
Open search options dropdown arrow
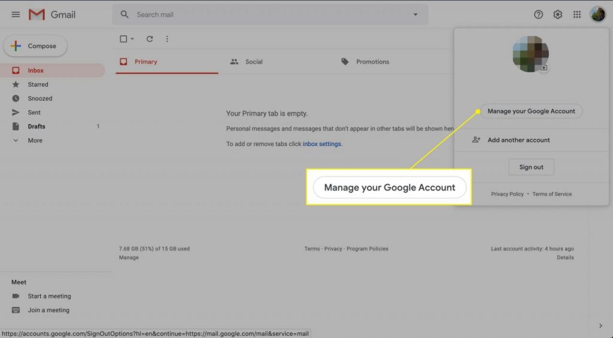(x=415, y=14)
